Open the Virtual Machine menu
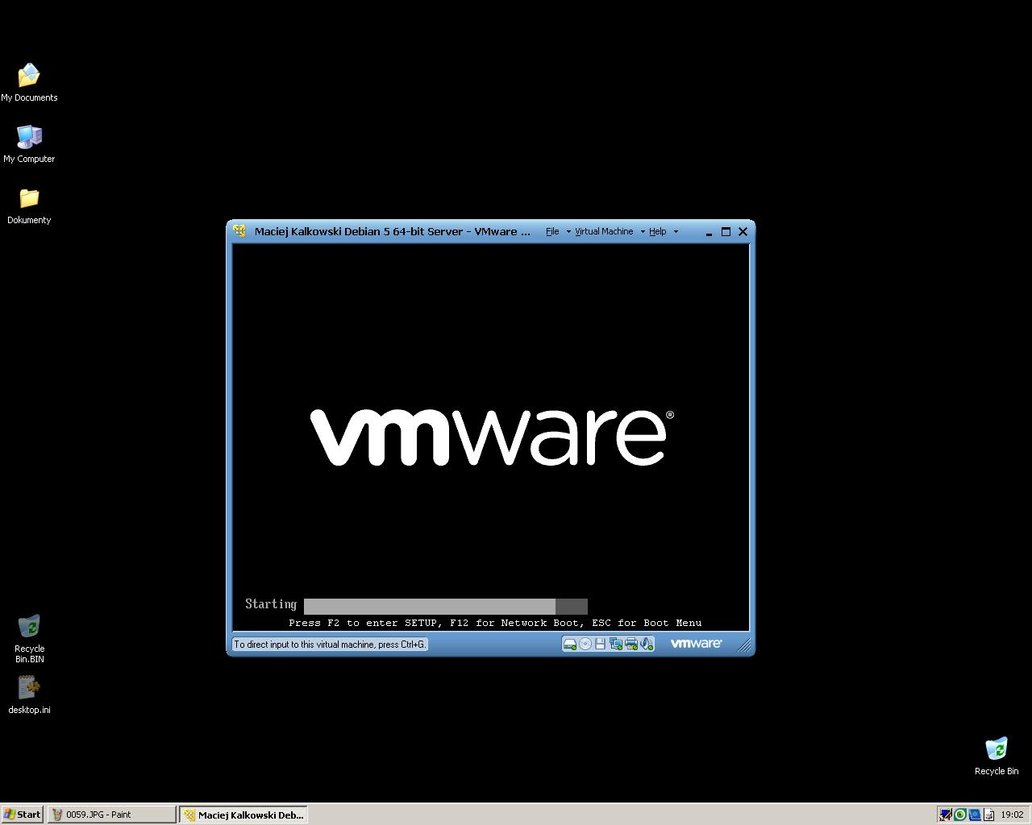 pyautogui.click(x=604, y=231)
